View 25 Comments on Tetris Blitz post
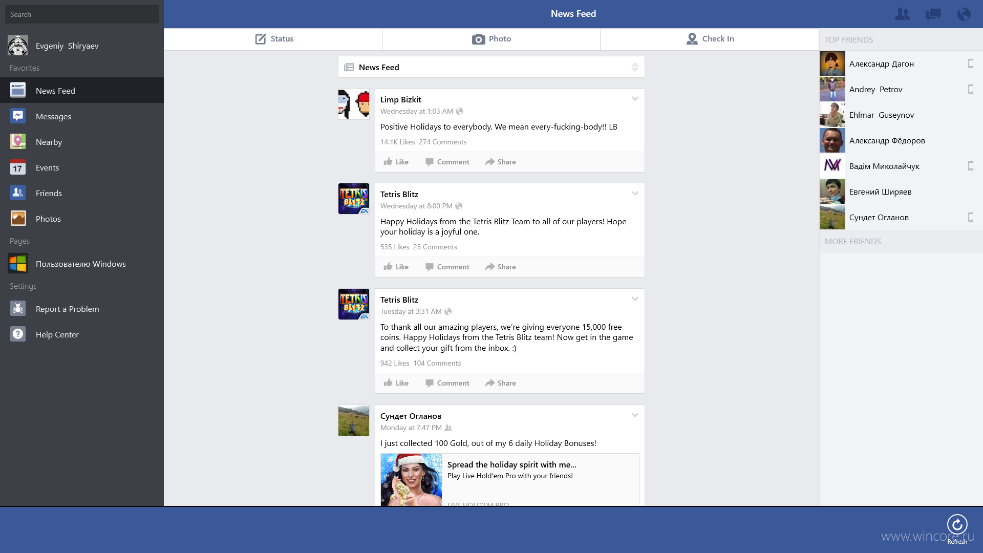983x553 pixels. (x=435, y=247)
